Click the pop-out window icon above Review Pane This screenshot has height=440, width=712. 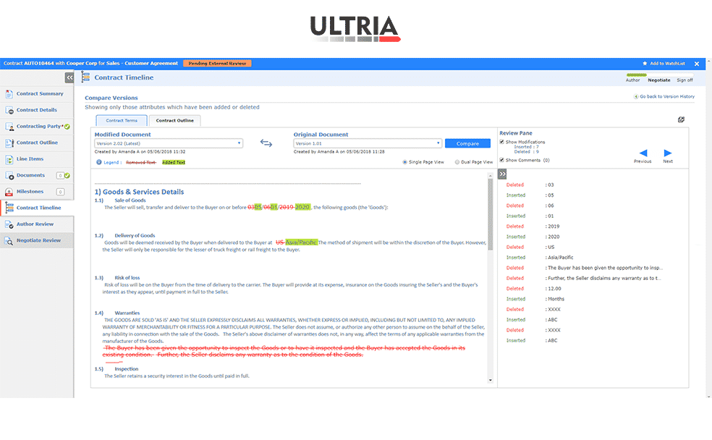tap(681, 119)
